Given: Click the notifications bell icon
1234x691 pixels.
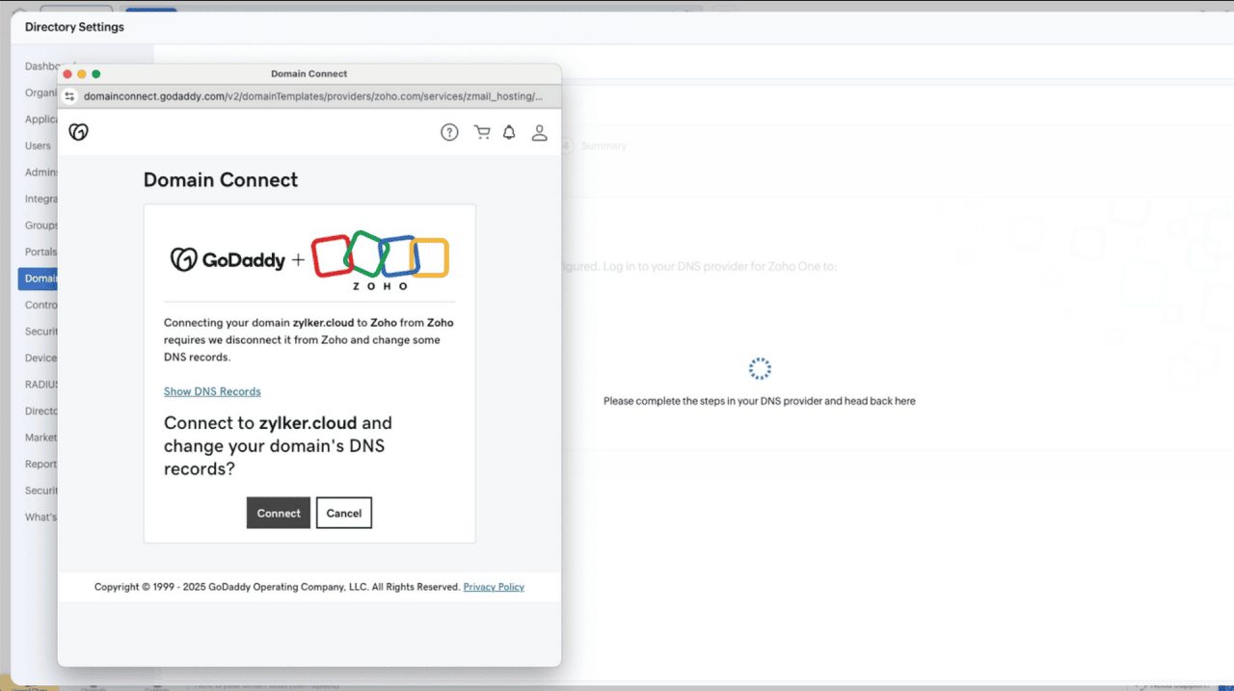Looking at the screenshot, I should [x=509, y=133].
